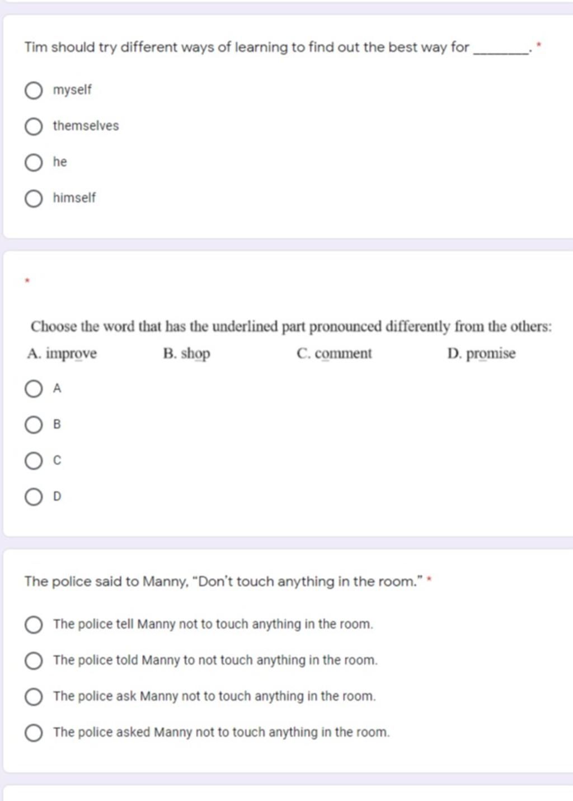
Task: Select radio option B for pronunciation question
Action: coord(34,425)
